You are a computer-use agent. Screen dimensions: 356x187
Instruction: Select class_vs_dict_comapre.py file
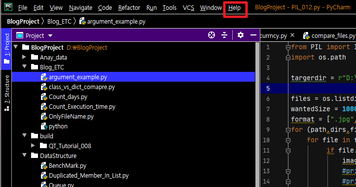(82, 87)
